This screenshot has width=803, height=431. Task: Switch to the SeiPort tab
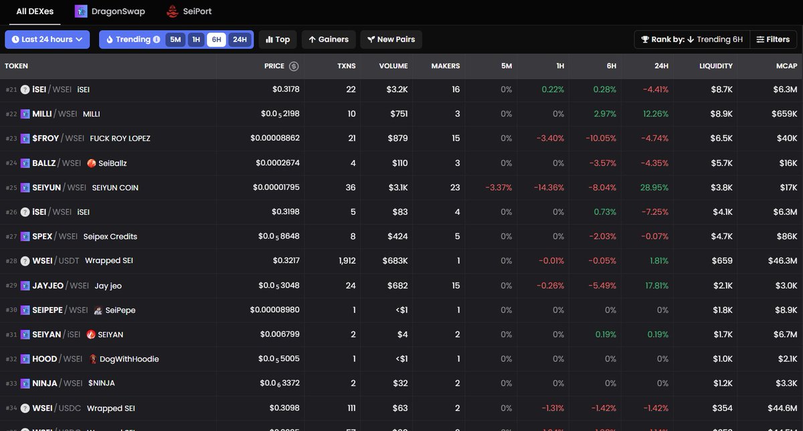189,11
